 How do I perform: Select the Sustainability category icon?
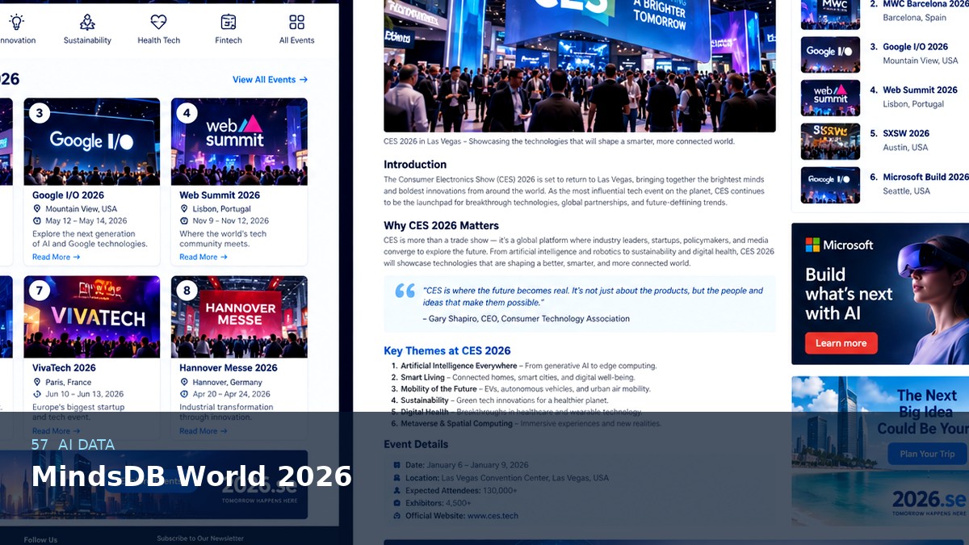tap(87, 22)
